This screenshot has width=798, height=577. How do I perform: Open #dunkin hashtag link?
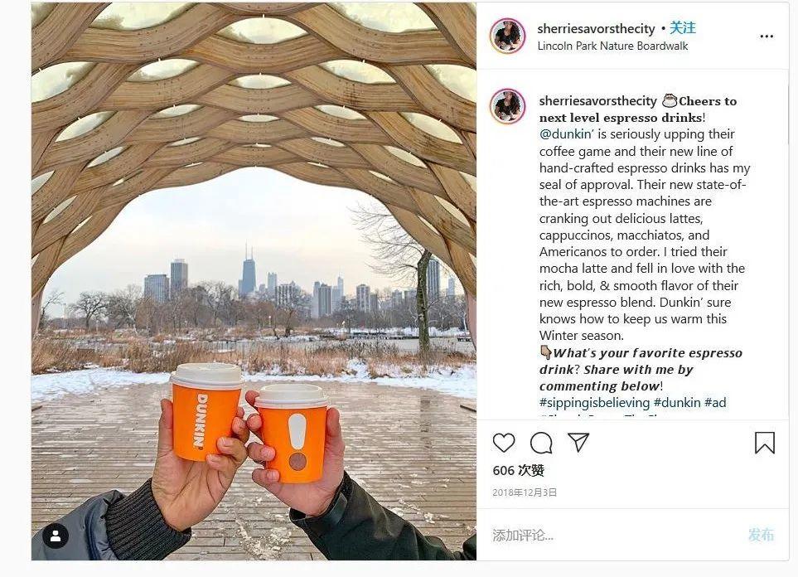click(x=677, y=402)
